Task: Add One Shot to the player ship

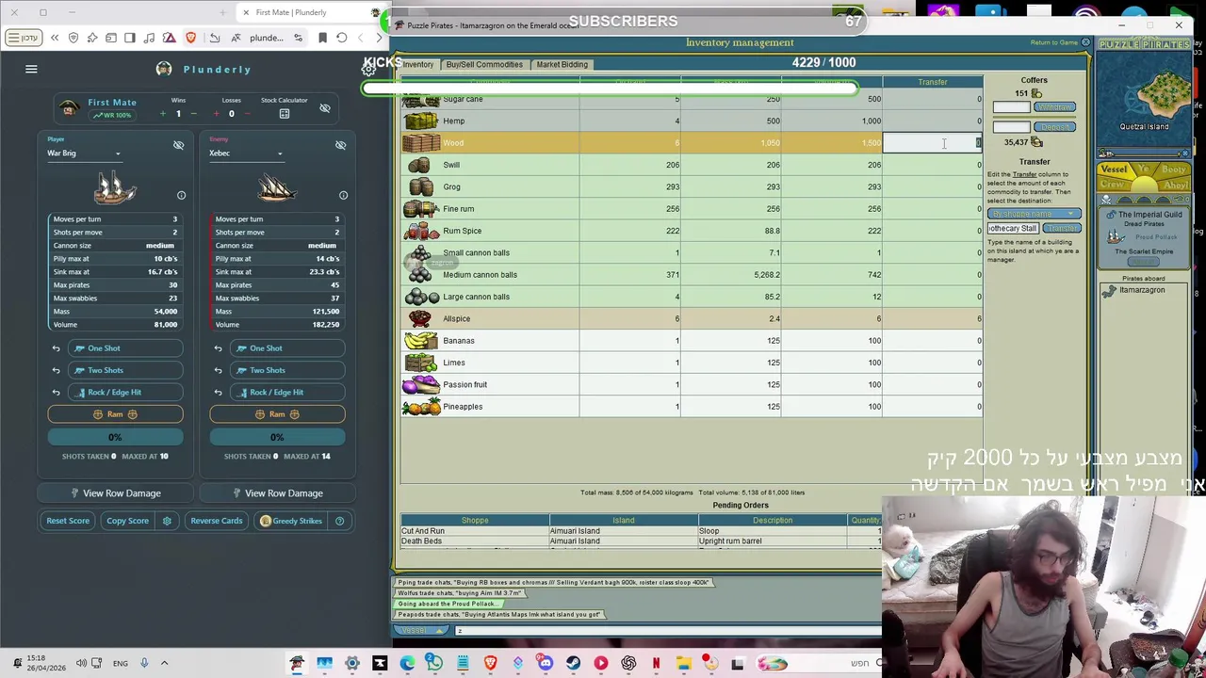Action: tap(125, 348)
